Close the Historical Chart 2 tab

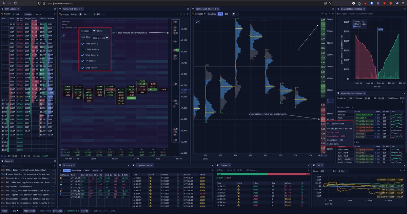pyautogui.click(x=218, y=9)
